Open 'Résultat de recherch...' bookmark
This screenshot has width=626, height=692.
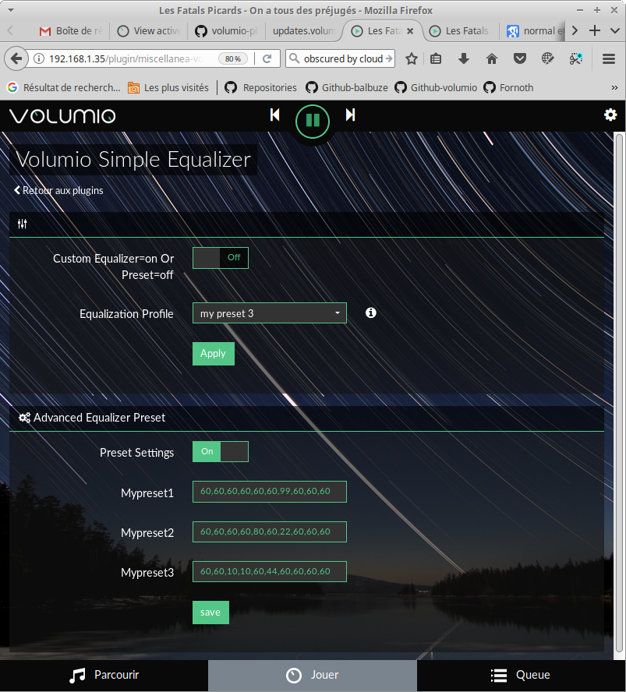pos(64,87)
